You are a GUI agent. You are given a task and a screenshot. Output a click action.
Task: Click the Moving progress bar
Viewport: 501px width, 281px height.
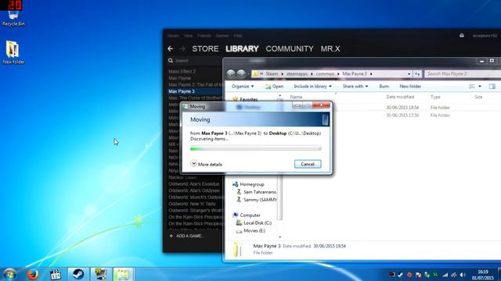[x=256, y=148]
